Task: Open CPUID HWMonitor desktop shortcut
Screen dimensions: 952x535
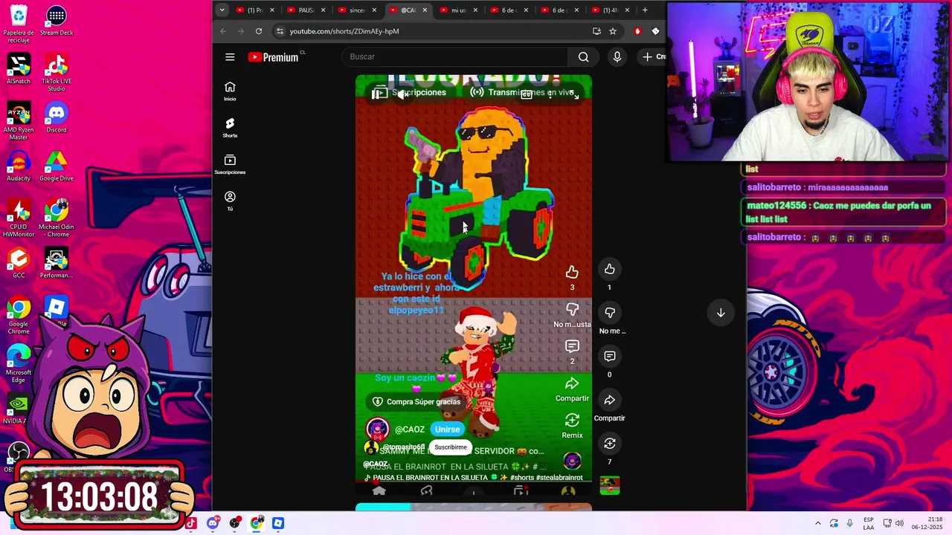Action: [x=19, y=218]
